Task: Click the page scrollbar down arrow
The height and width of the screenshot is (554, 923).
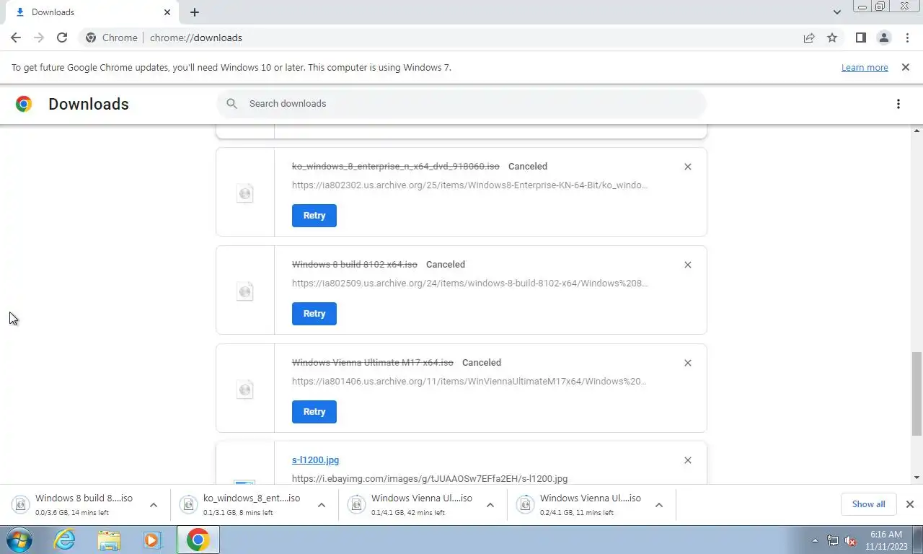Action: [x=917, y=478]
